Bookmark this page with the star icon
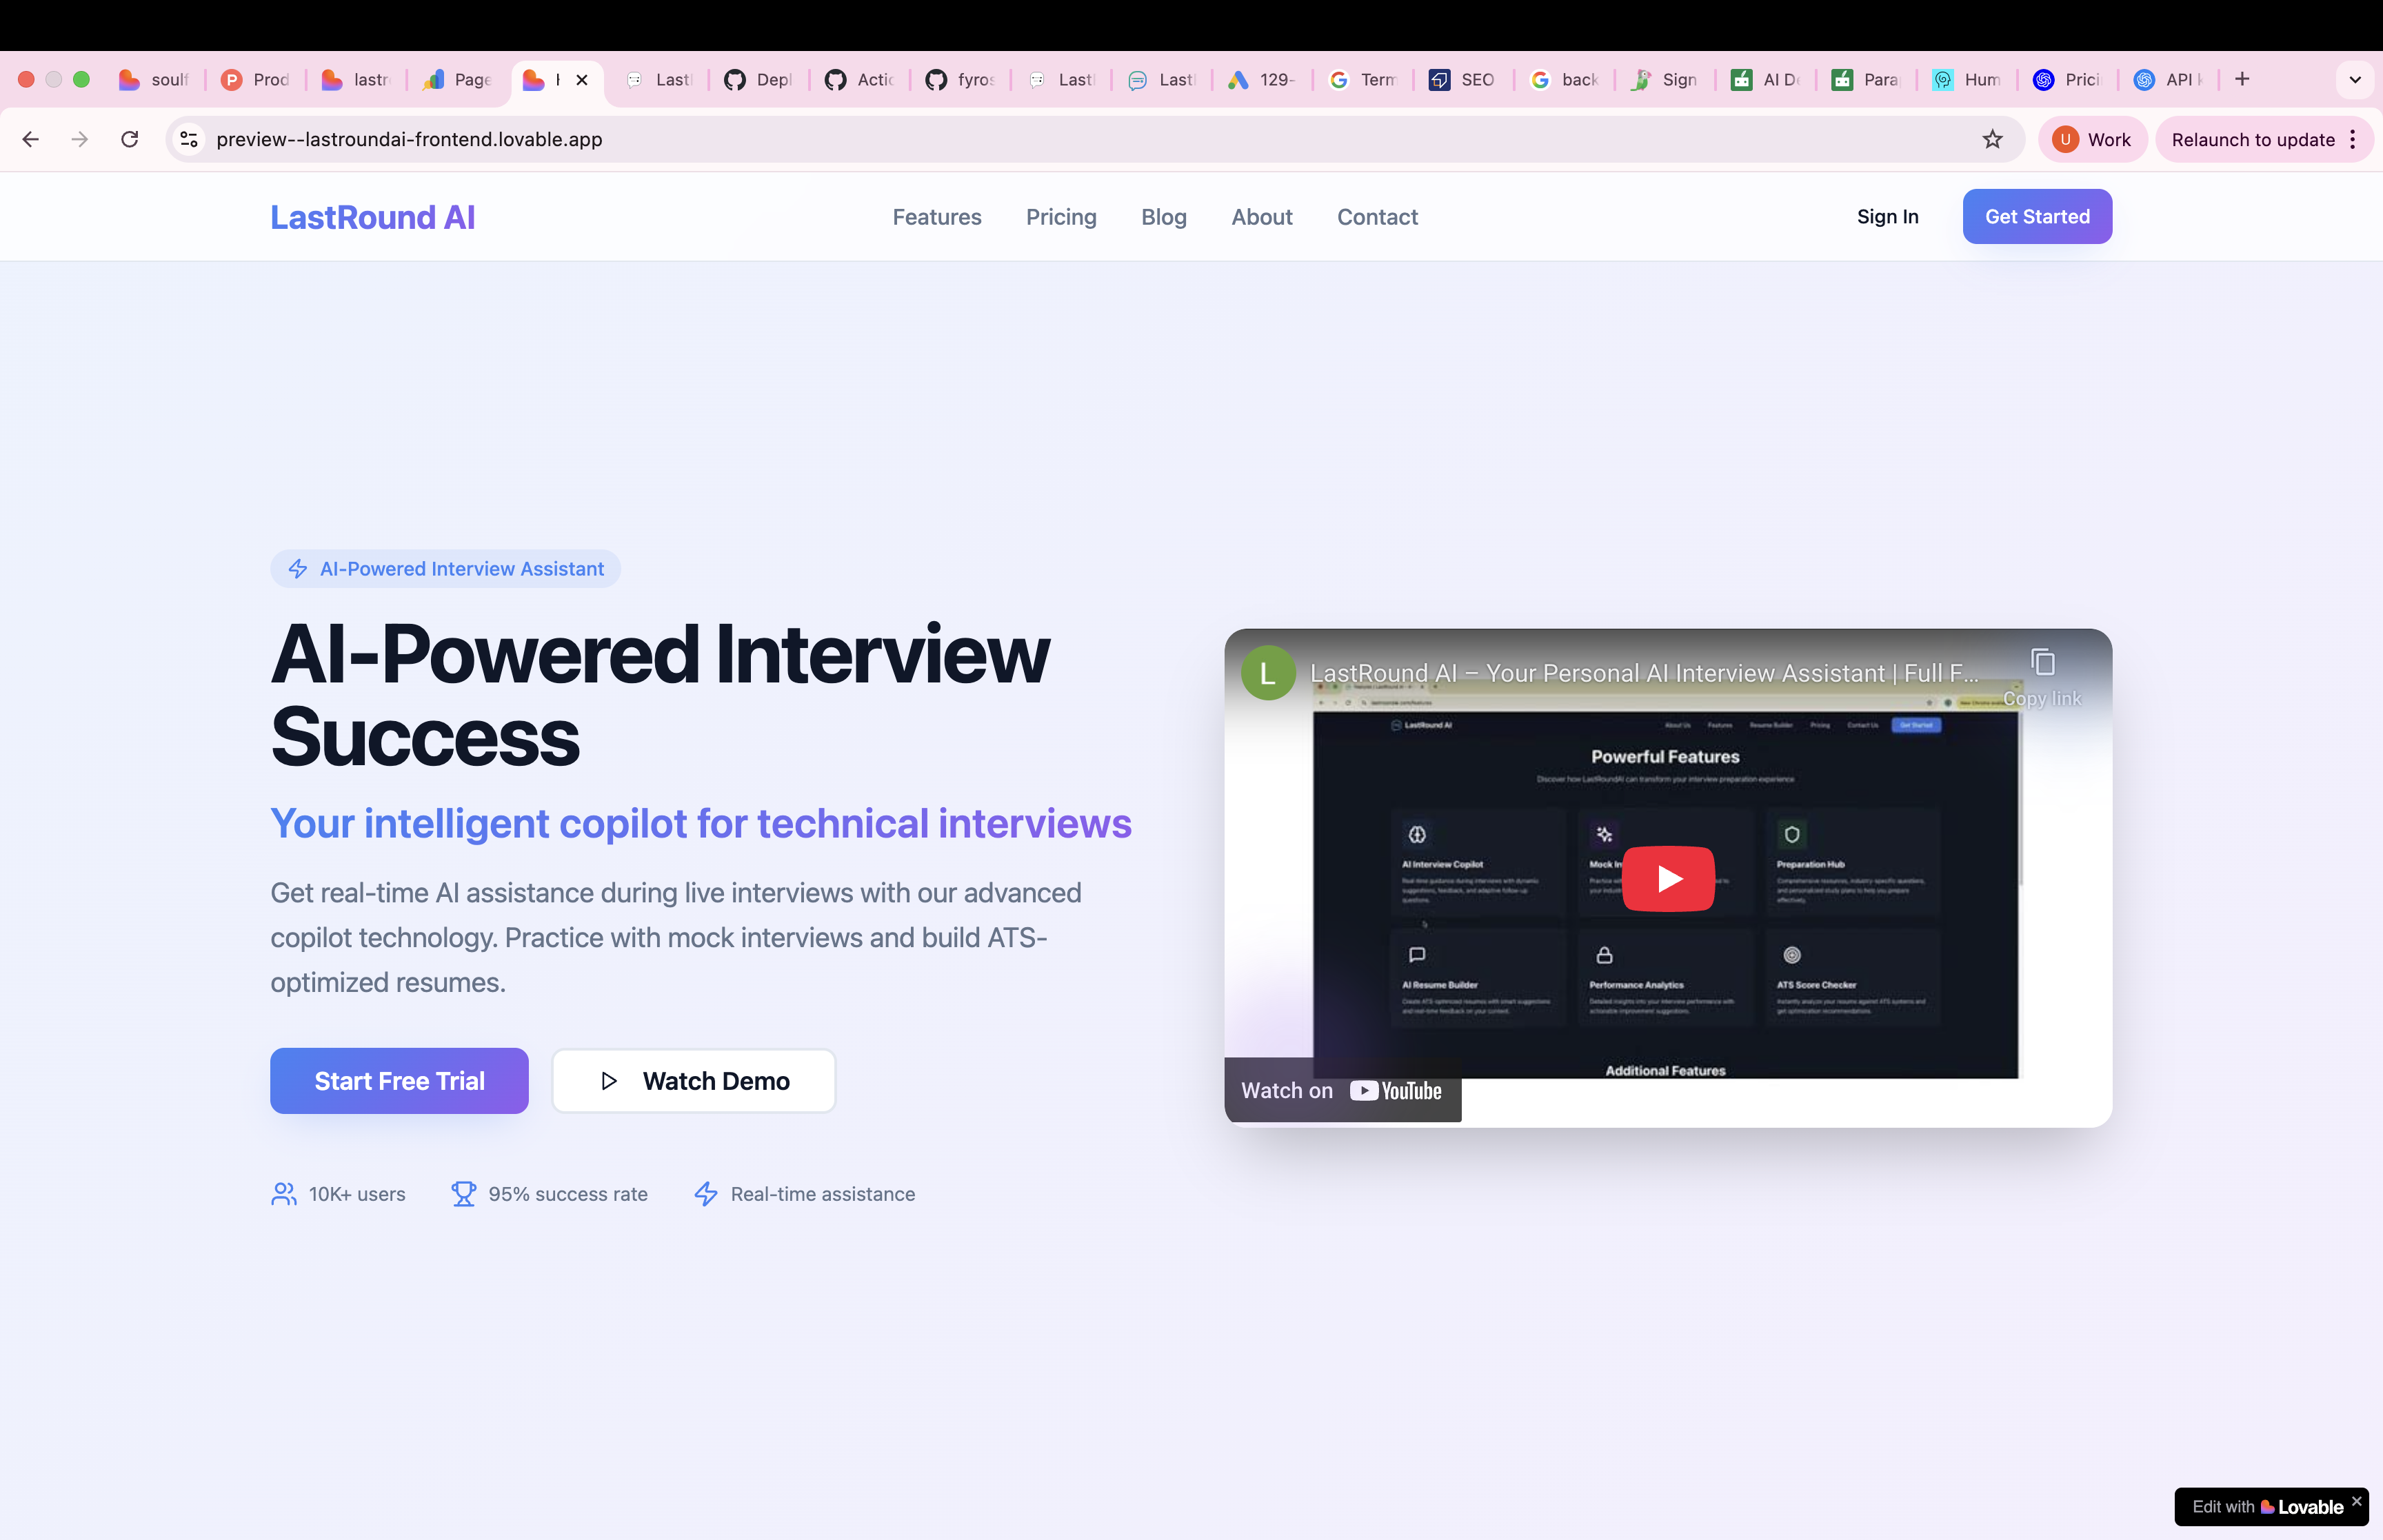This screenshot has height=1540, width=2383. (x=1992, y=139)
